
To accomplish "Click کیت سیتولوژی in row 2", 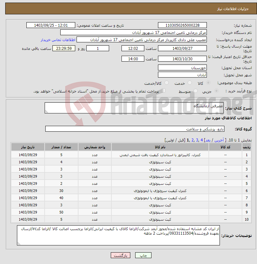I will pyautogui.click(x=160, y=162).
